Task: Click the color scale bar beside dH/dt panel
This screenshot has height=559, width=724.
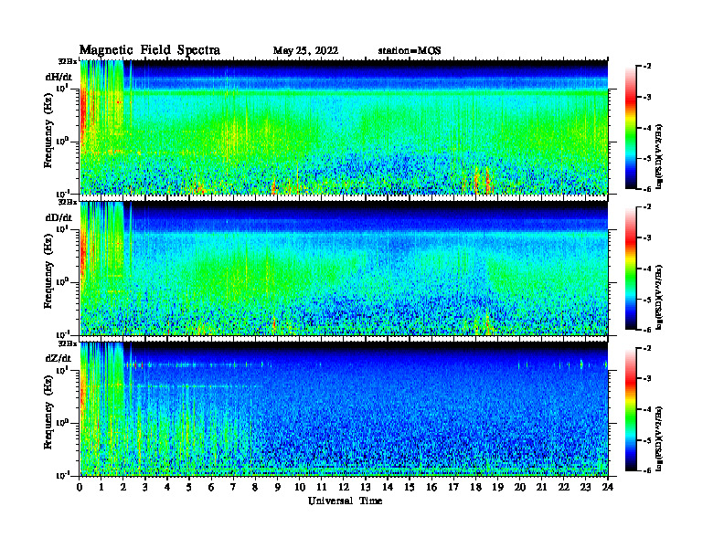Action: pos(630,128)
